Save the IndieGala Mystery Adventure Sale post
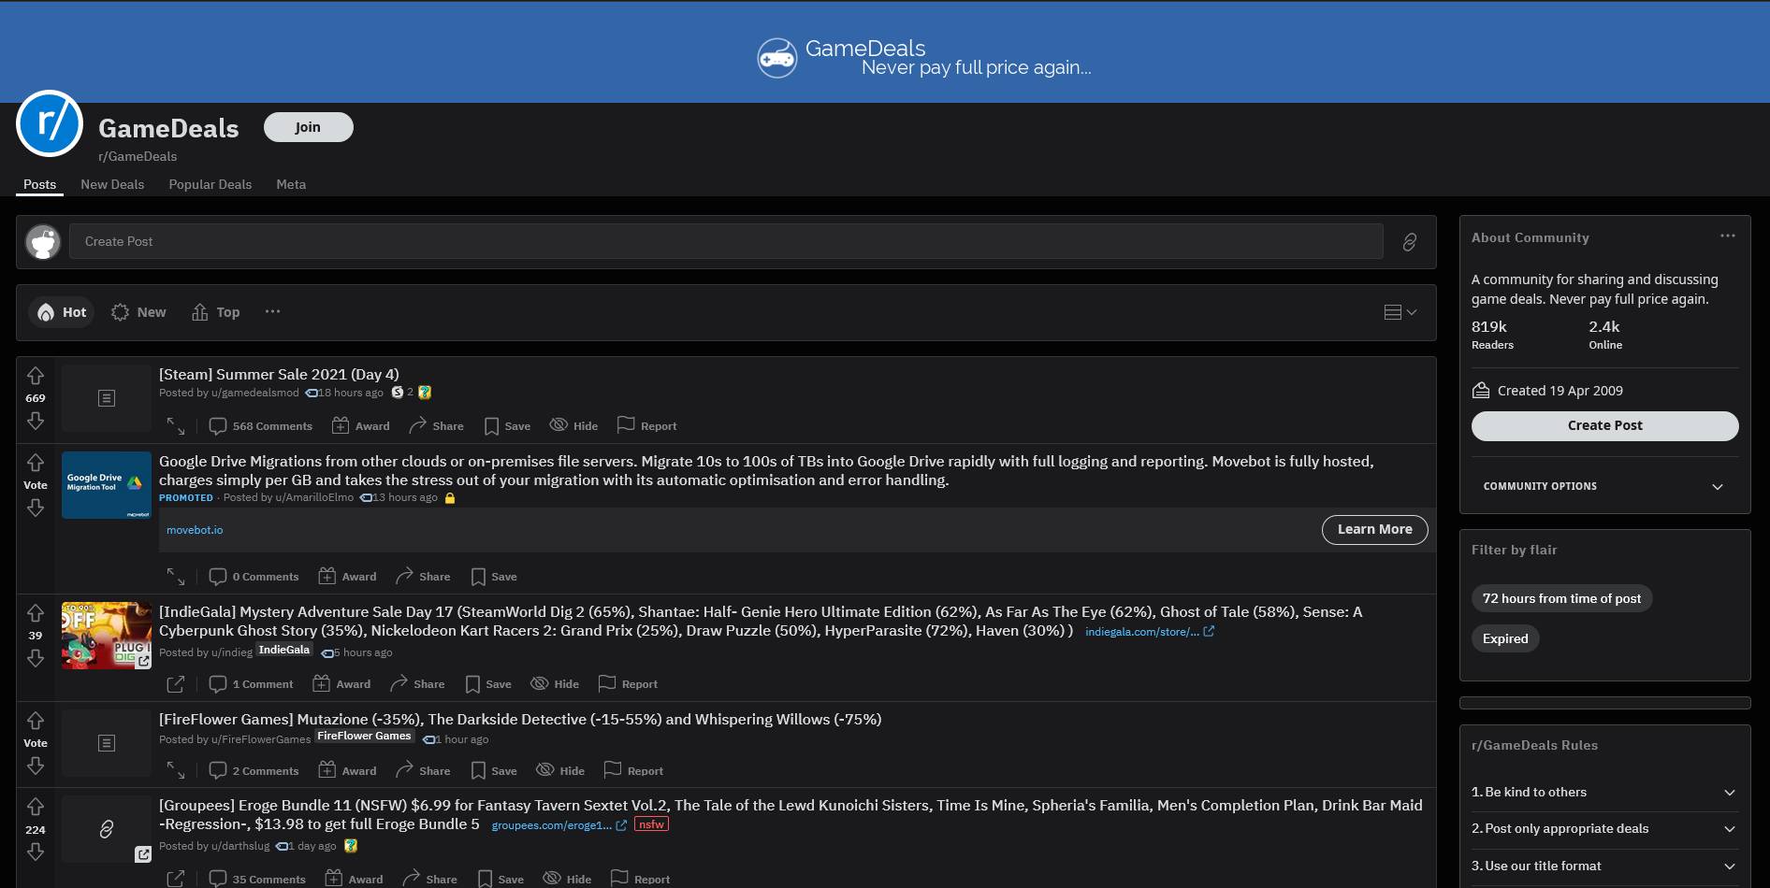The width and height of the screenshot is (1770, 888). click(488, 684)
